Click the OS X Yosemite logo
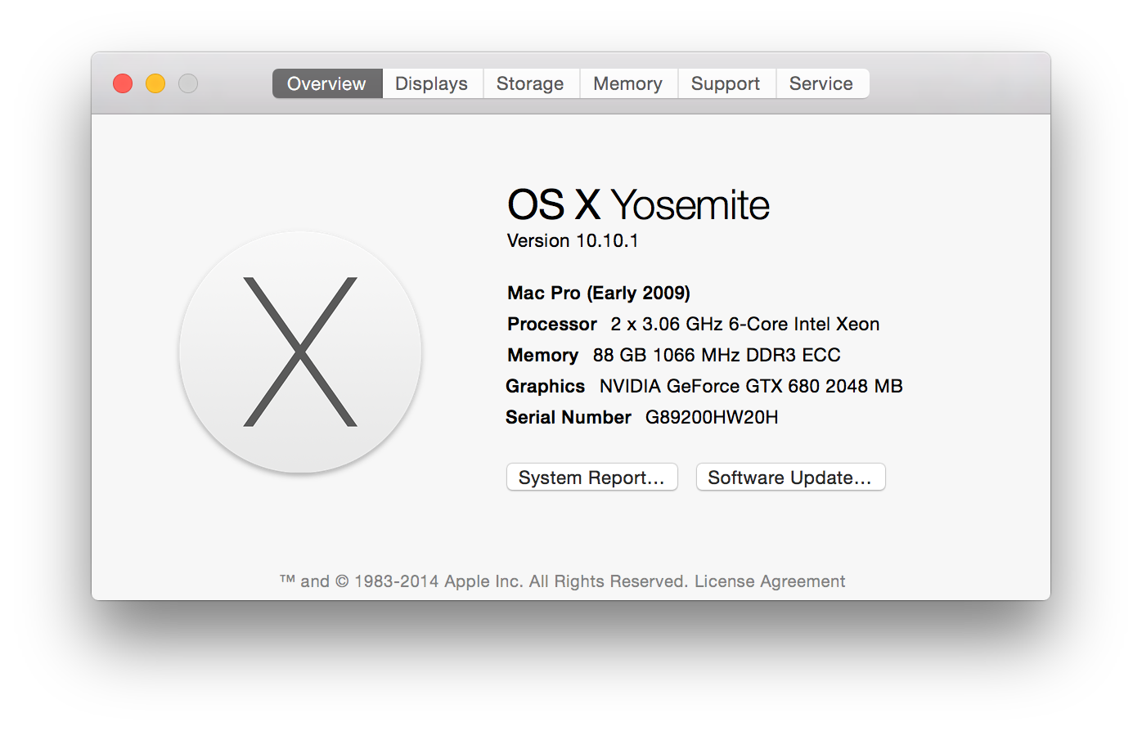The image size is (1142, 731). point(300,352)
